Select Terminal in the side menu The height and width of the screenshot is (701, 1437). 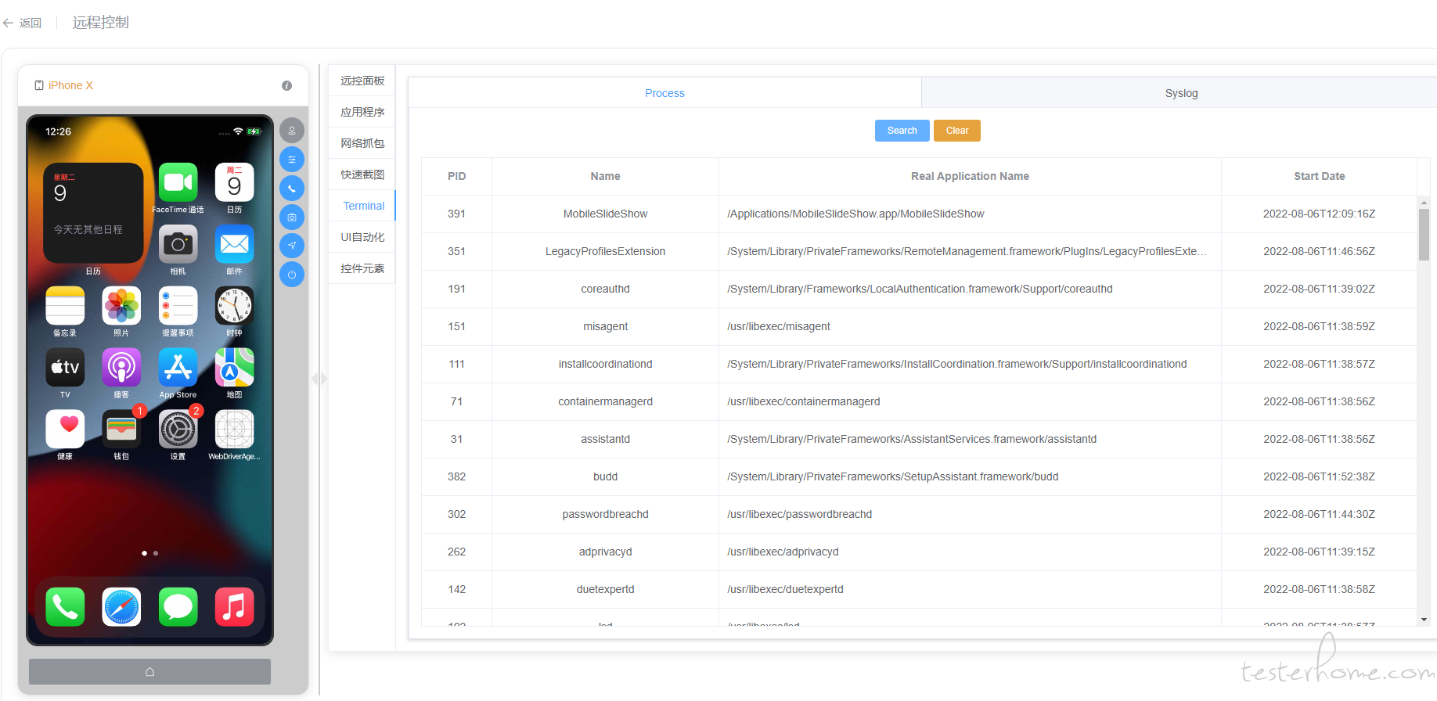click(x=362, y=206)
